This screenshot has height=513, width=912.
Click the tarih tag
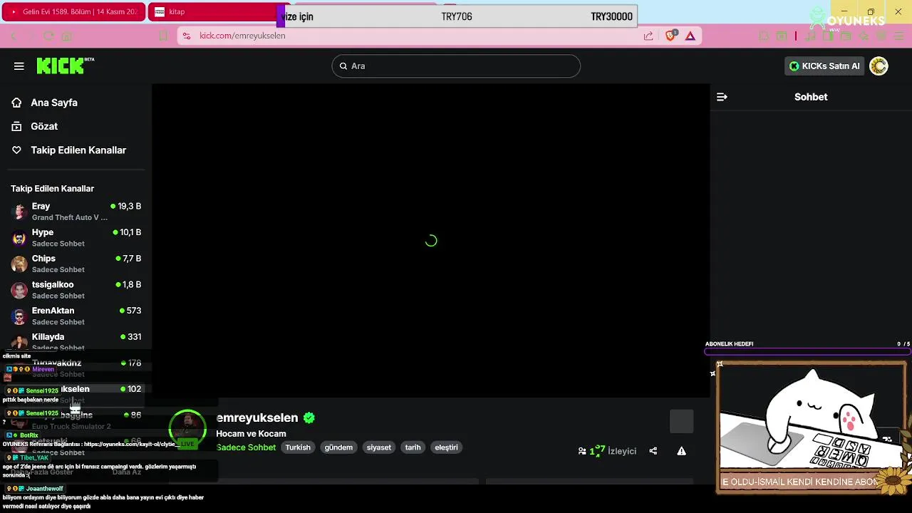(x=413, y=447)
